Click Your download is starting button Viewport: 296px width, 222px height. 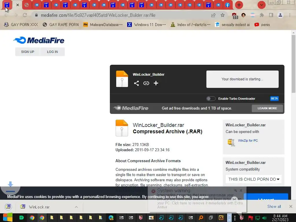coord(243,79)
